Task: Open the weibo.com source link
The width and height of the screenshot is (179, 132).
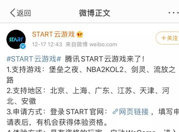Action: pos(103,44)
